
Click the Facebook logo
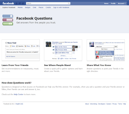tap(8, 3)
